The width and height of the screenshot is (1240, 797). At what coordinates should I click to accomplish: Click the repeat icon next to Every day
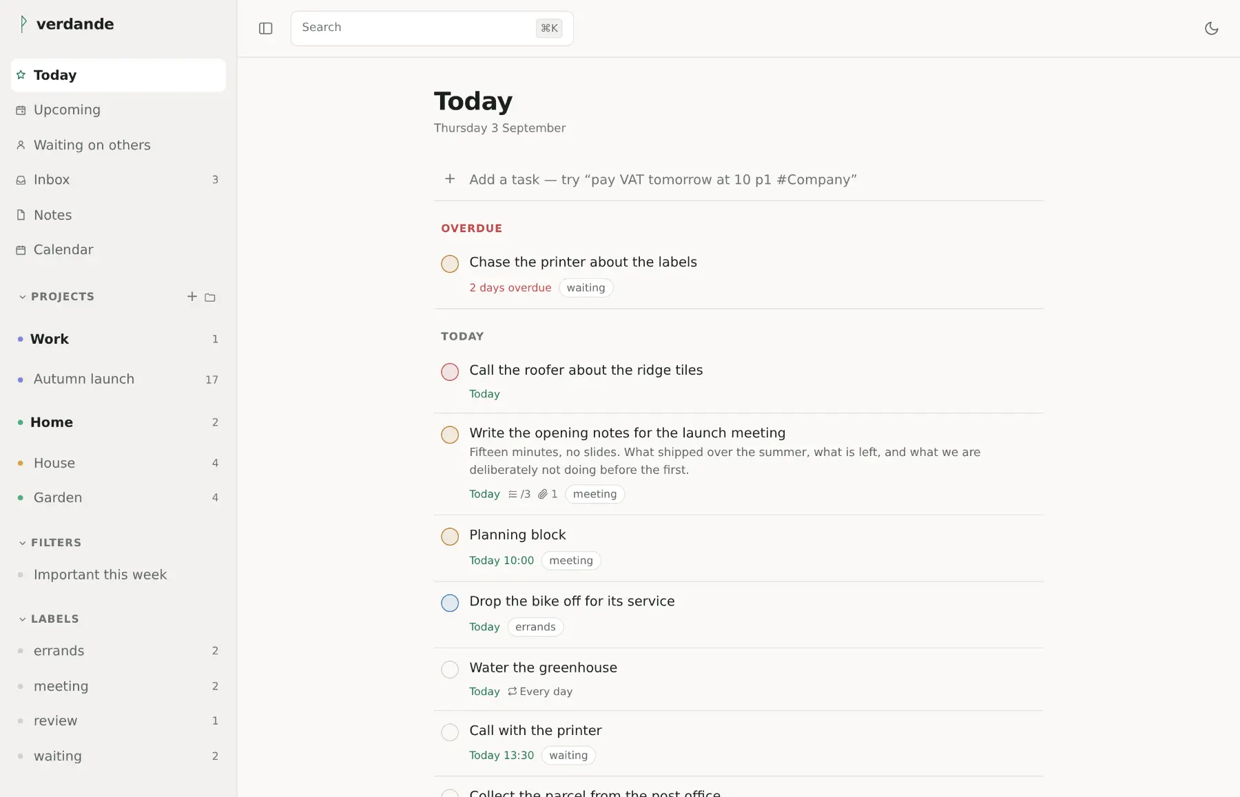512,691
